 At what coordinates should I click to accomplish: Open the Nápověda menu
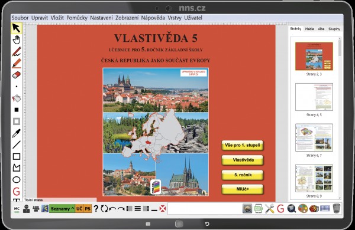[153, 18]
